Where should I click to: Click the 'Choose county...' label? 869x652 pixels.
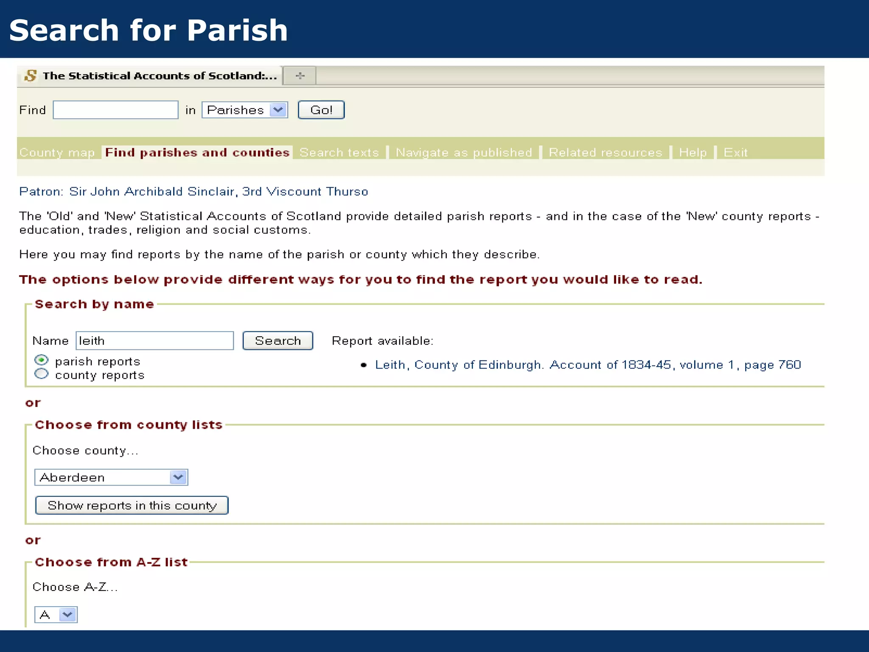pos(86,450)
